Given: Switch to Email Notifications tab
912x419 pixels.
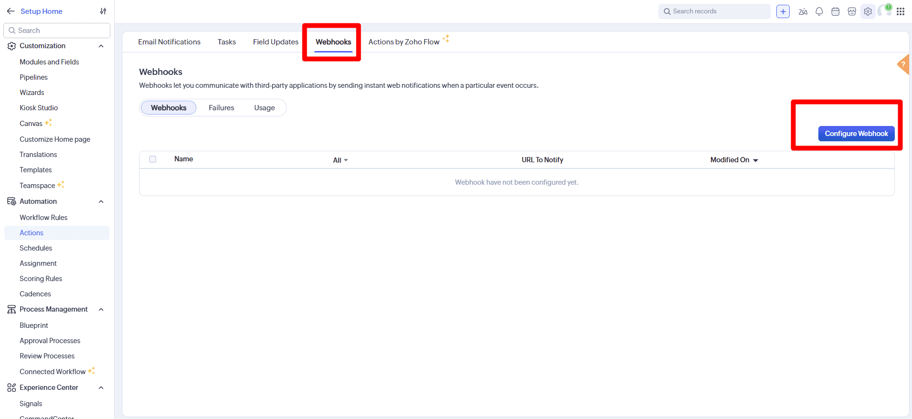Looking at the screenshot, I should 169,42.
